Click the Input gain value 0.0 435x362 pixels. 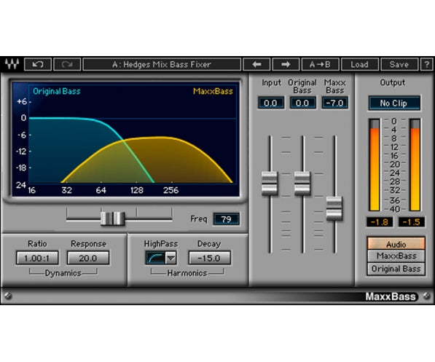[x=270, y=103]
